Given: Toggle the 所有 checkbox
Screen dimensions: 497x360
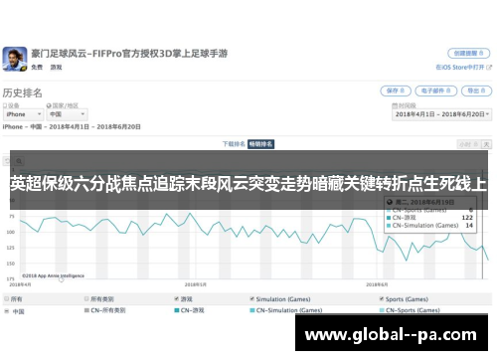Looking at the screenshot, I should [x=6, y=299].
